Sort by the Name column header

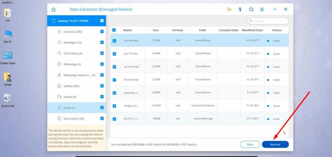(x=128, y=30)
